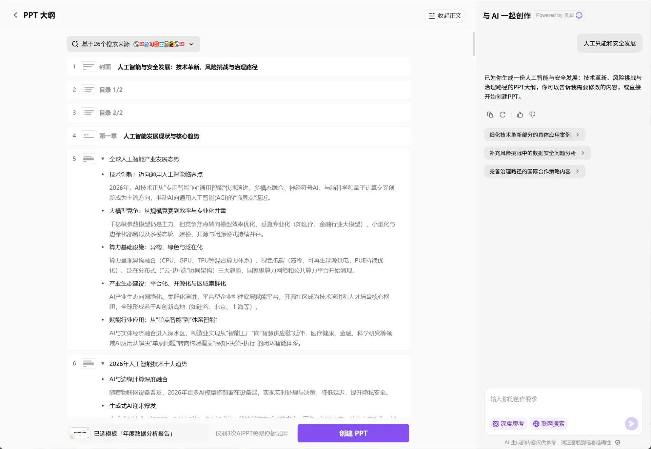This screenshot has width=651, height=449.
Task: Regenerate the AI response
Action: coord(502,115)
